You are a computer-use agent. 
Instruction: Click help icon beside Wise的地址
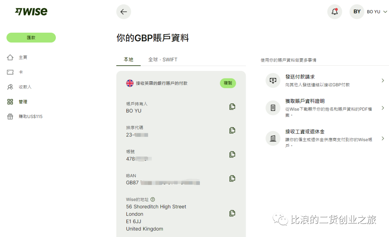(153, 199)
